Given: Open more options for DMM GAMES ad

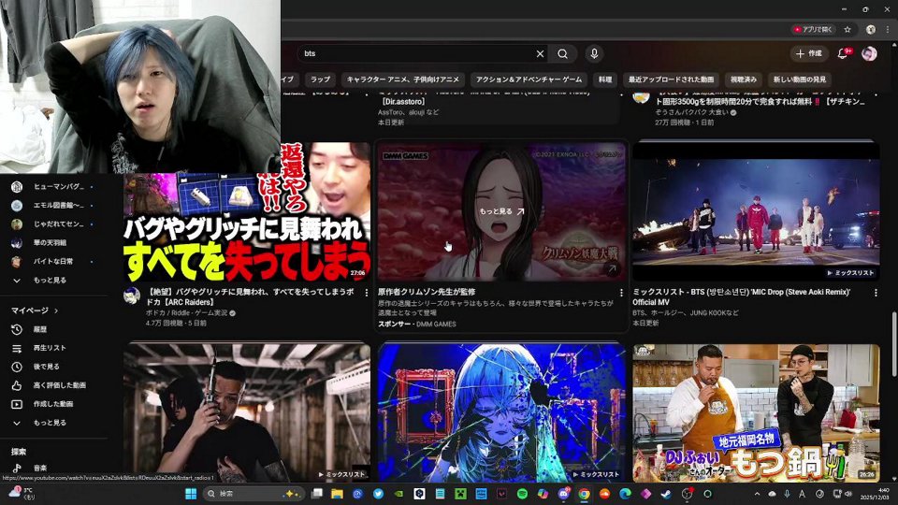Looking at the screenshot, I should (x=621, y=293).
